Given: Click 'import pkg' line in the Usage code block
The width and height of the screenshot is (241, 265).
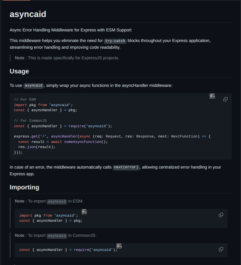Looking at the screenshot, I should [43, 105].
